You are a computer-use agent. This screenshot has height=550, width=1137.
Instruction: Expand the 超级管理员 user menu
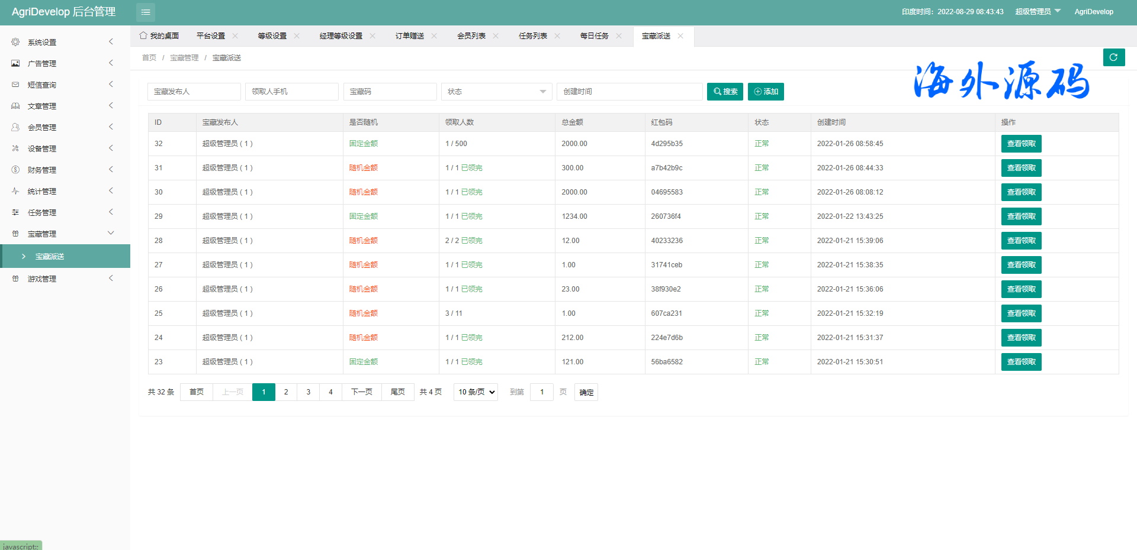coord(1038,12)
